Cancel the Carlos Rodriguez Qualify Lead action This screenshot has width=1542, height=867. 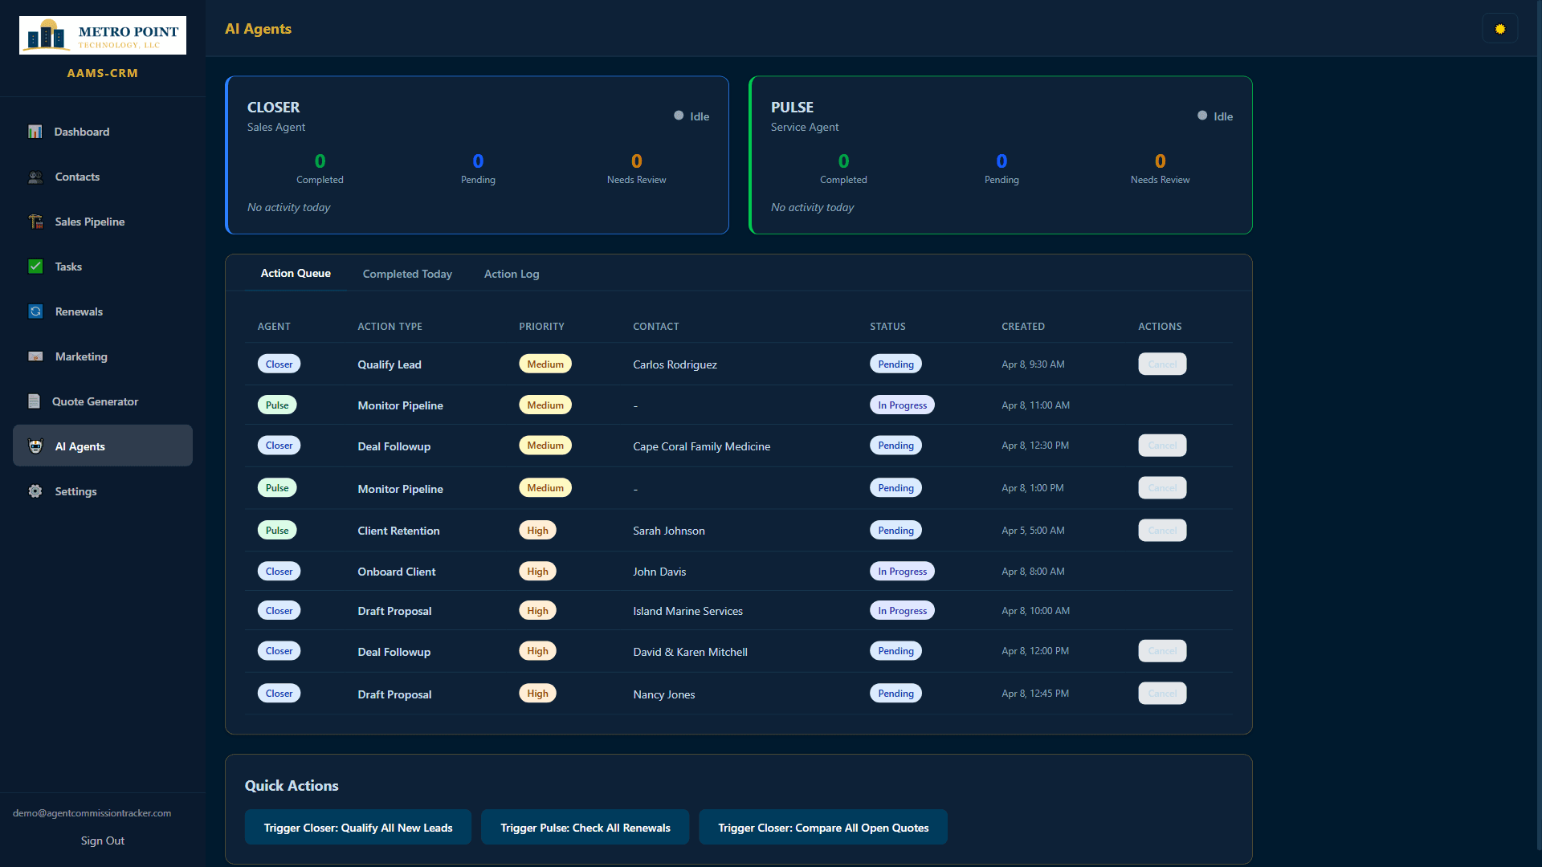click(1162, 364)
